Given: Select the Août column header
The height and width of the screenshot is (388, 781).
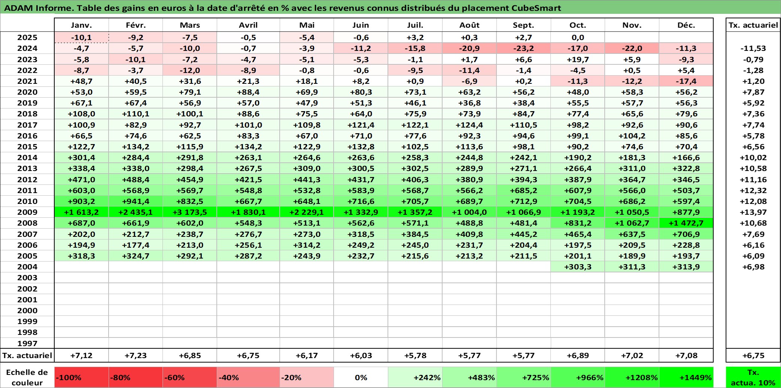Looking at the screenshot, I should tap(469, 25).
